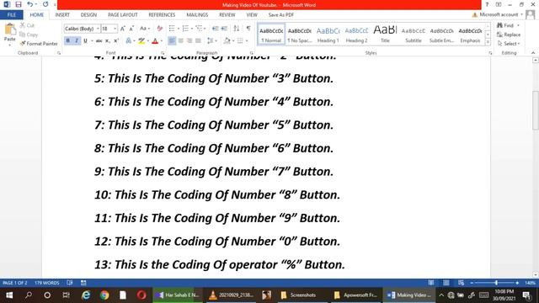Switch to REFERENCES ribbon tab
This screenshot has height=303, width=539.
coord(162,15)
